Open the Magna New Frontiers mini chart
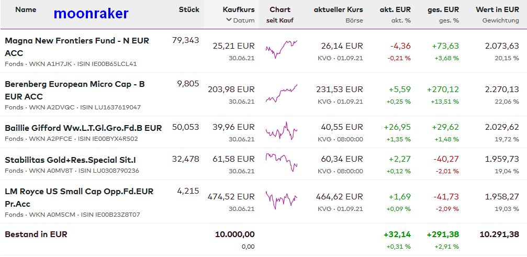 pos(281,50)
